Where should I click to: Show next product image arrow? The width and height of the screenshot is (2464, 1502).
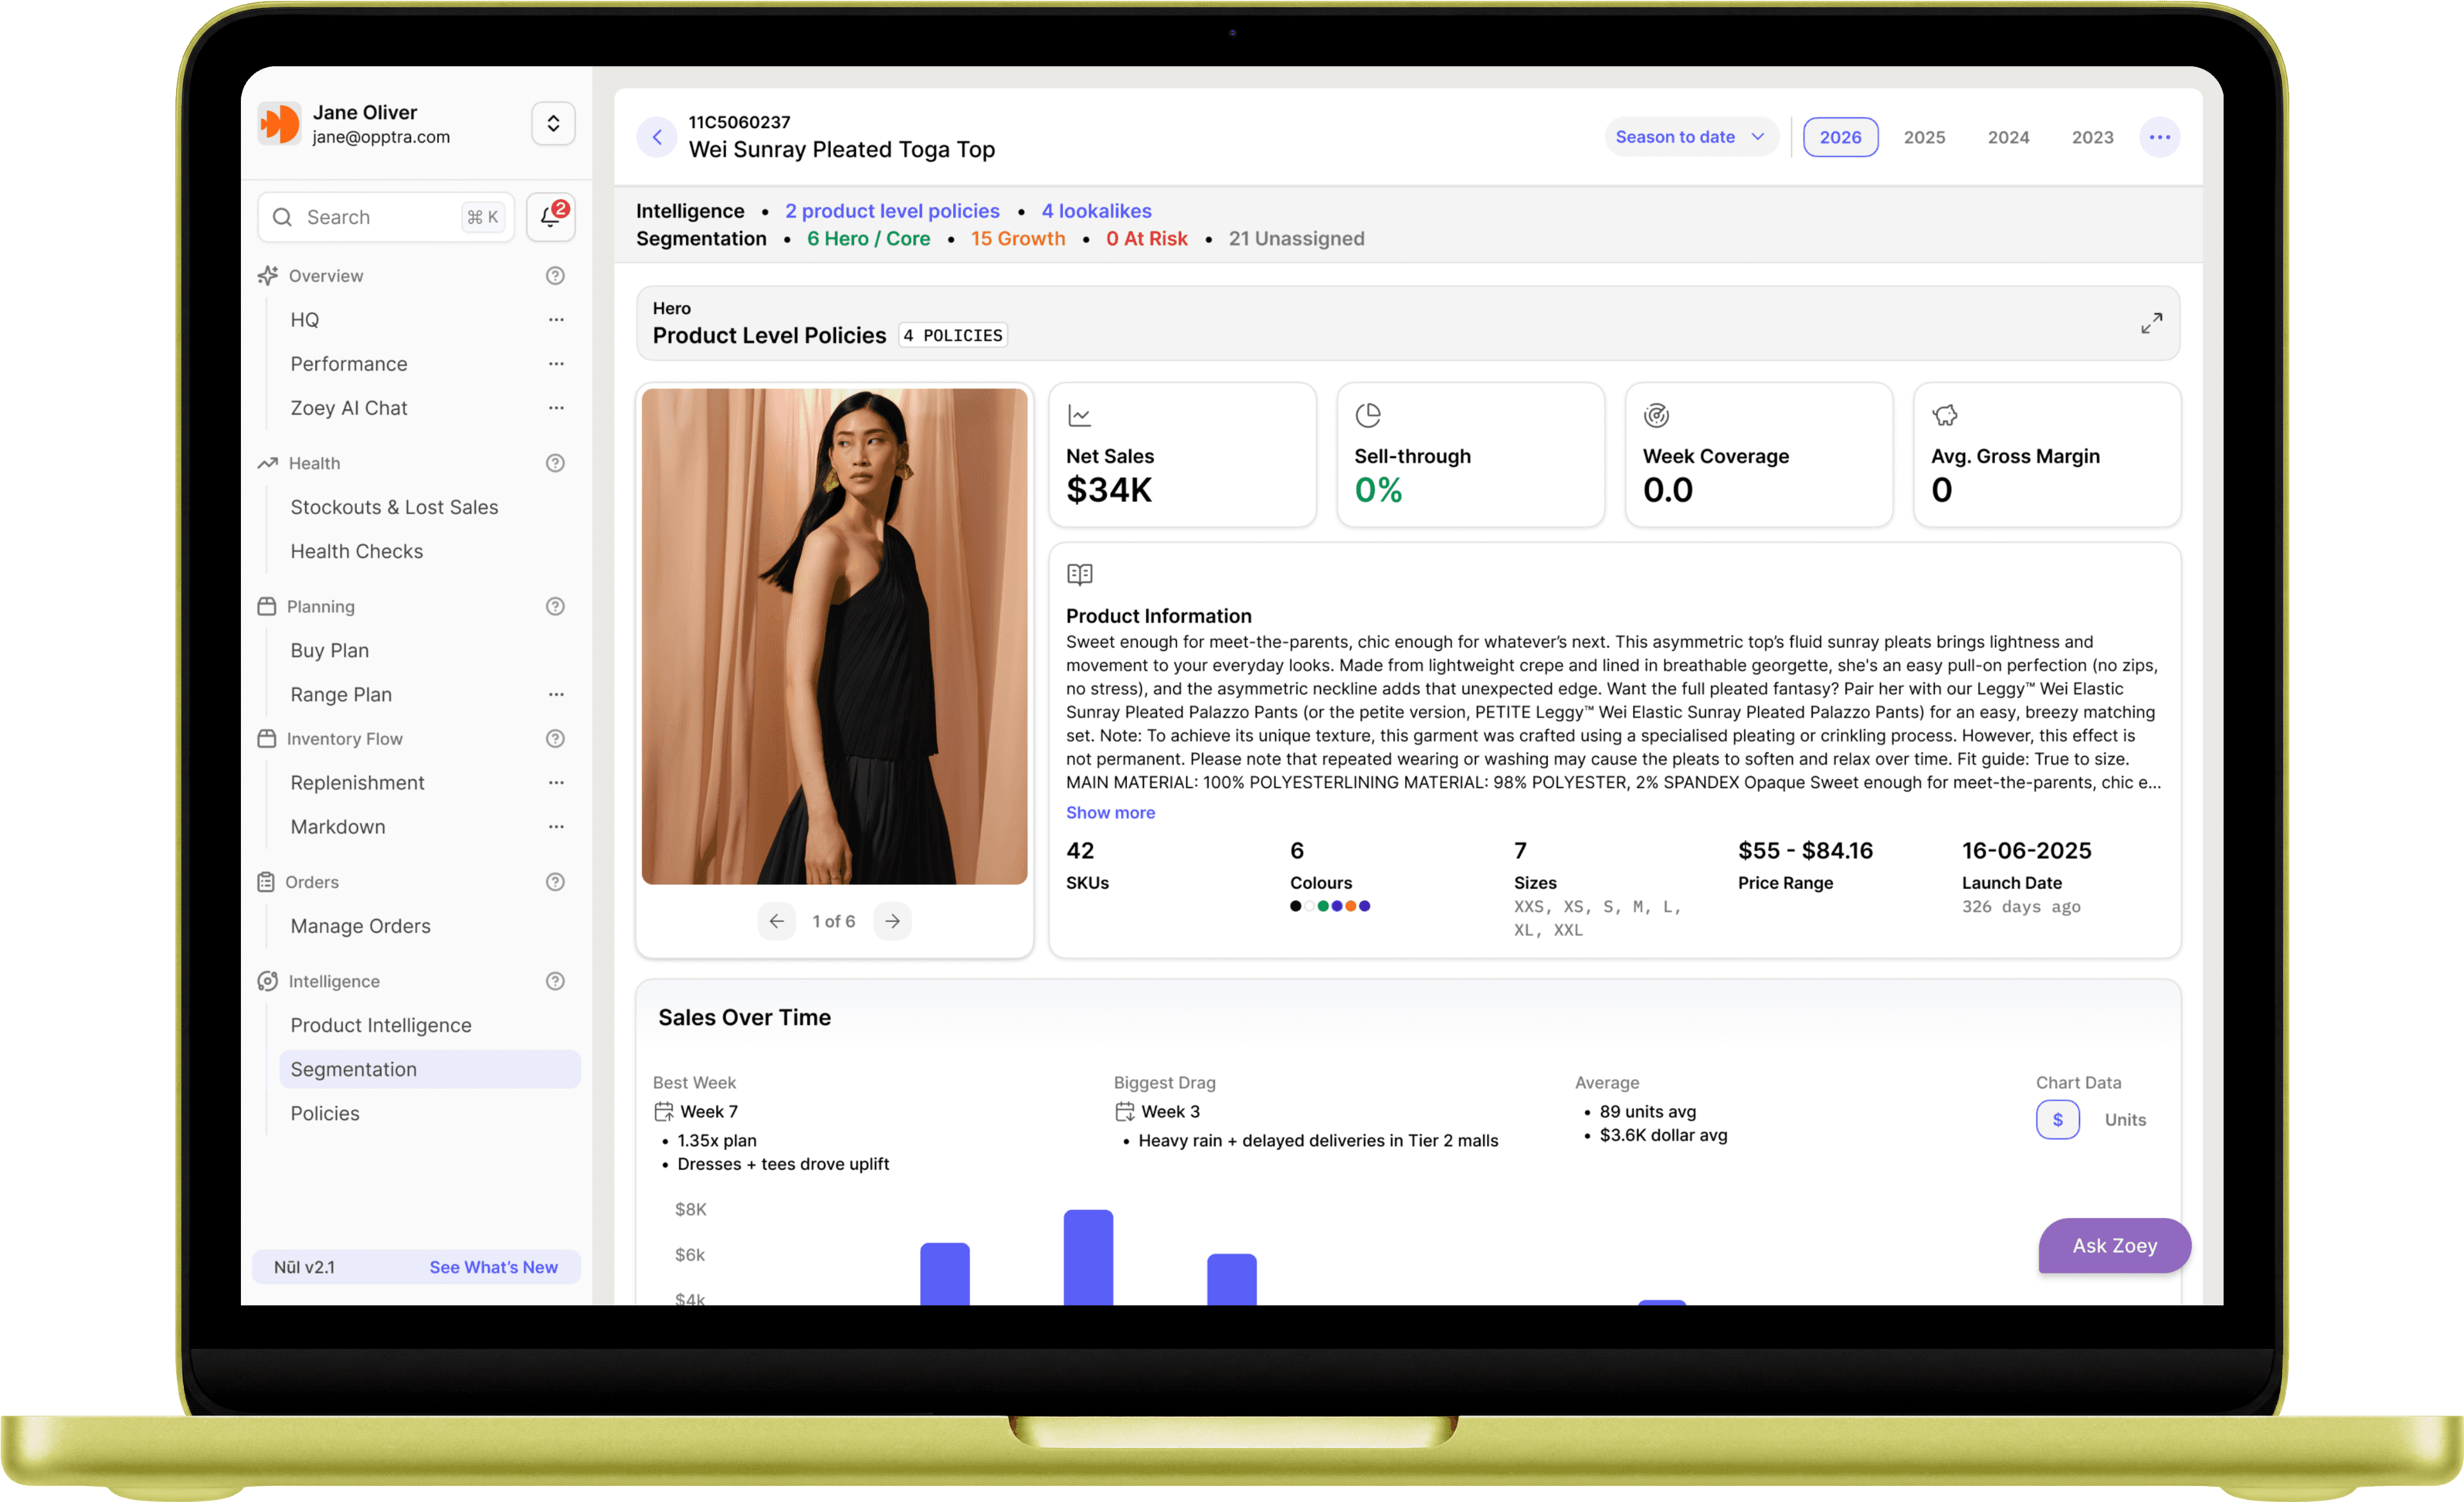tap(892, 921)
